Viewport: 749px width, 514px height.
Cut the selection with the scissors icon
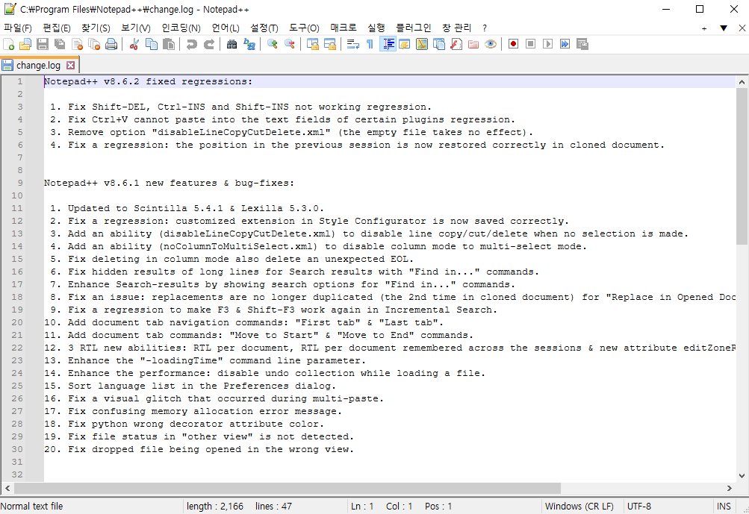coord(134,44)
